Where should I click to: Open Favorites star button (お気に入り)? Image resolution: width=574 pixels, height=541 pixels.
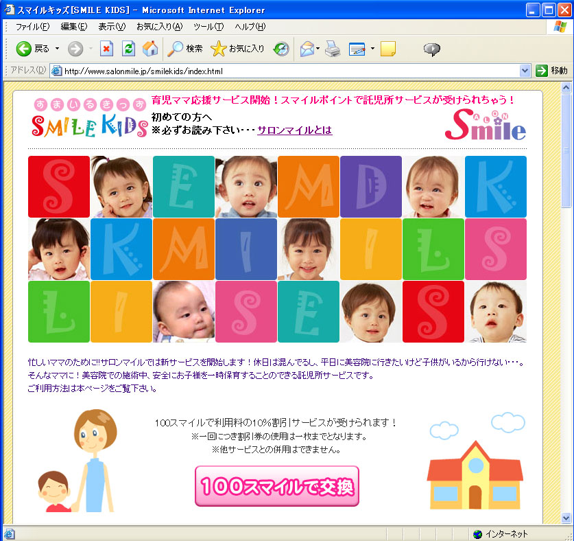point(237,49)
